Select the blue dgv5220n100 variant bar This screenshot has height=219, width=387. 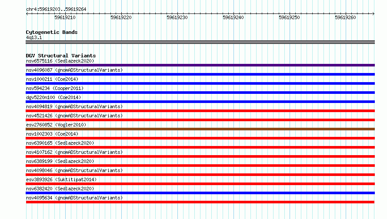coord(200,102)
